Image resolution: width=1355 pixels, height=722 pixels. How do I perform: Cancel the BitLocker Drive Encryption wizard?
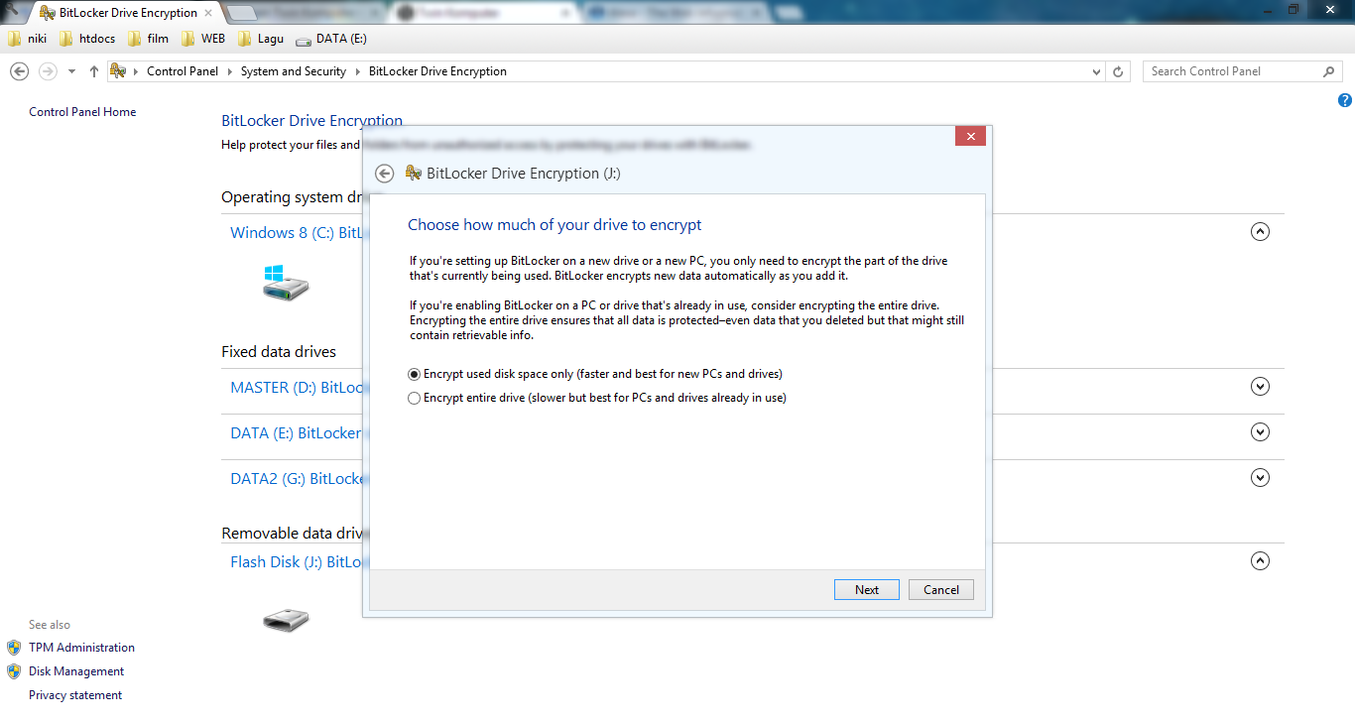point(941,589)
